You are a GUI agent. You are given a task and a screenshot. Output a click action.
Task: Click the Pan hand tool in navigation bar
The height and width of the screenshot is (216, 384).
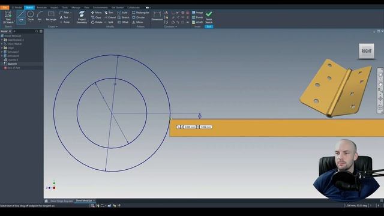pyautogui.click(x=380, y=84)
